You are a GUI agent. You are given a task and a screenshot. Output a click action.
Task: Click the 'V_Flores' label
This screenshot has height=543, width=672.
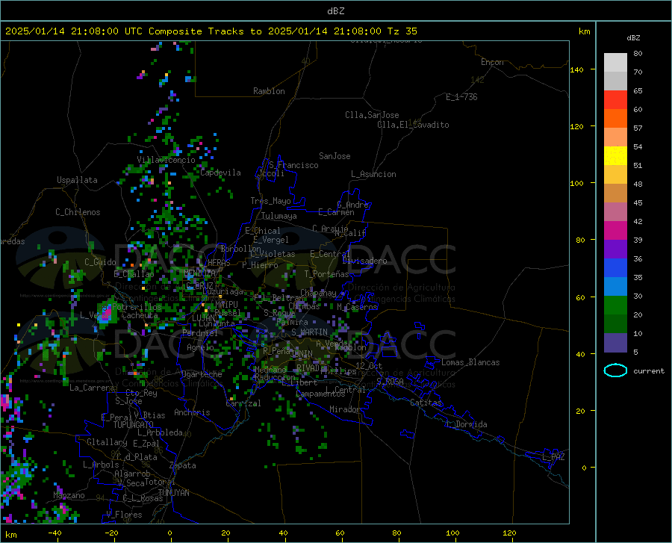[x=124, y=515]
